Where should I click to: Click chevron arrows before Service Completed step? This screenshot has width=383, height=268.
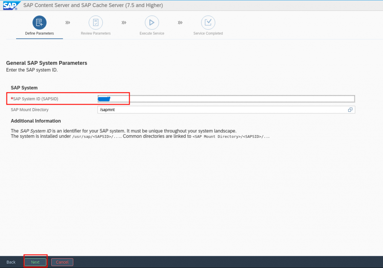point(180,23)
